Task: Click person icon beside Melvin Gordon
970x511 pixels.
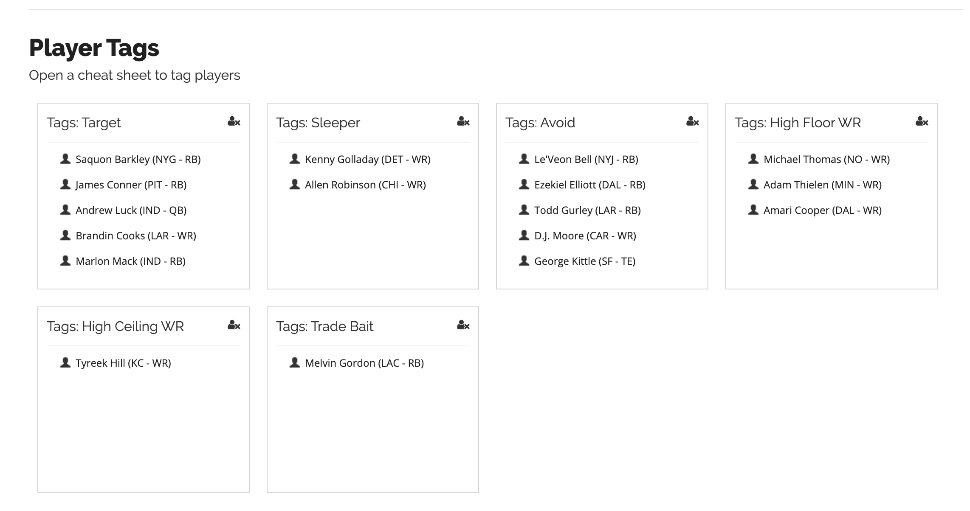Action: click(295, 362)
